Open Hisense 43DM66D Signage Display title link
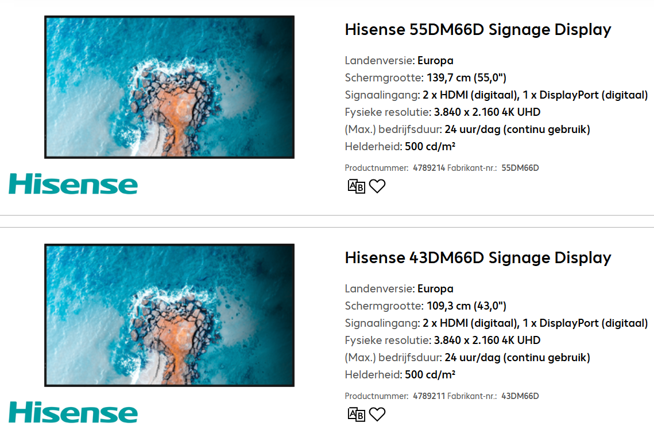The image size is (654, 442). pyautogui.click(x=478, y=258)
